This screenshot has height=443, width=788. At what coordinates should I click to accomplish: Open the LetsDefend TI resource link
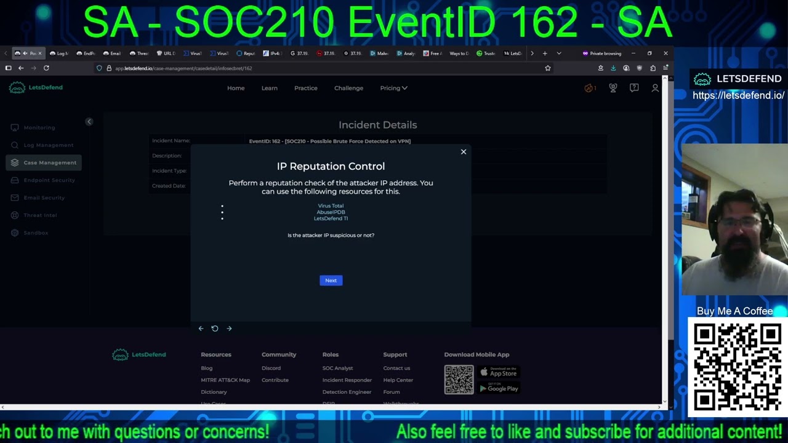pos(331,218)
